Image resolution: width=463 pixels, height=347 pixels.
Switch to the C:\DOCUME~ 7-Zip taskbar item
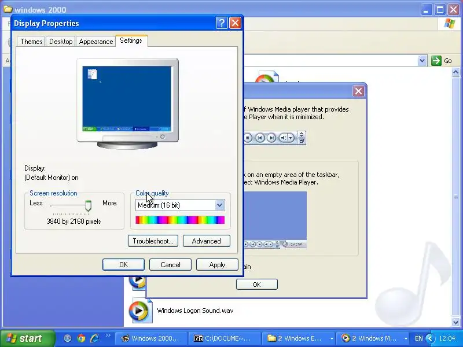click(x=225, y=338)
